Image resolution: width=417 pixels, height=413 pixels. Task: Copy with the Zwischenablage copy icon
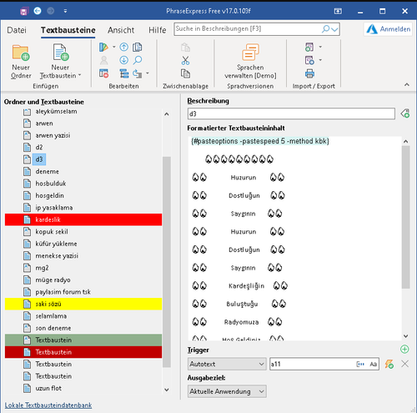tap(185, 73)
